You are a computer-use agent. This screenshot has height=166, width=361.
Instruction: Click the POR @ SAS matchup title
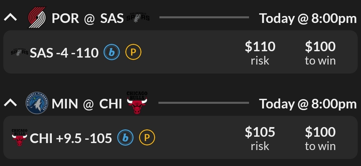(x=88, y=18)
